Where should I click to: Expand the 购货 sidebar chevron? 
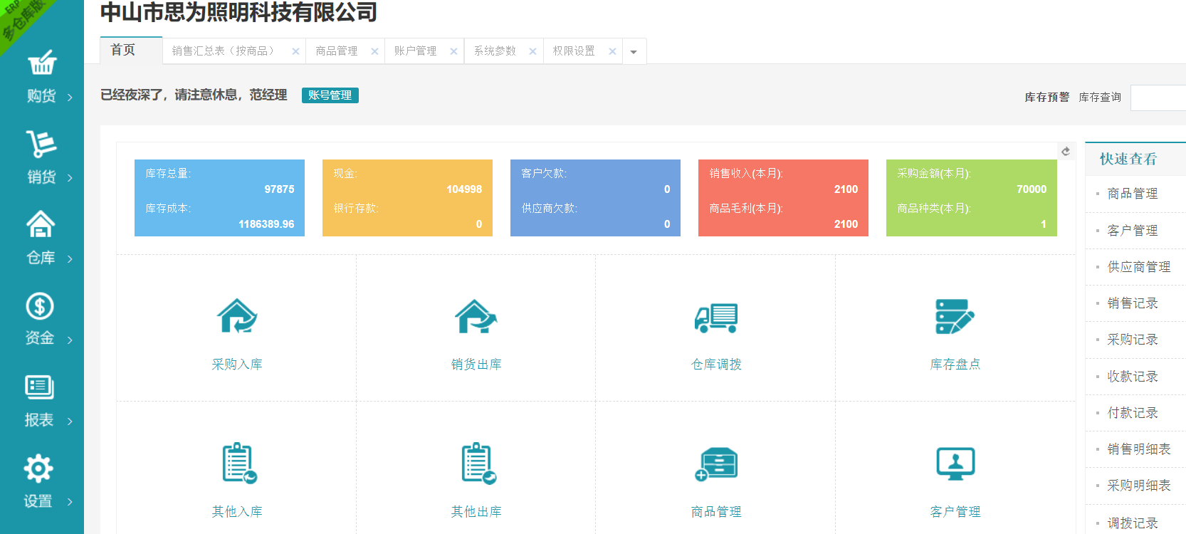(70, 97)
